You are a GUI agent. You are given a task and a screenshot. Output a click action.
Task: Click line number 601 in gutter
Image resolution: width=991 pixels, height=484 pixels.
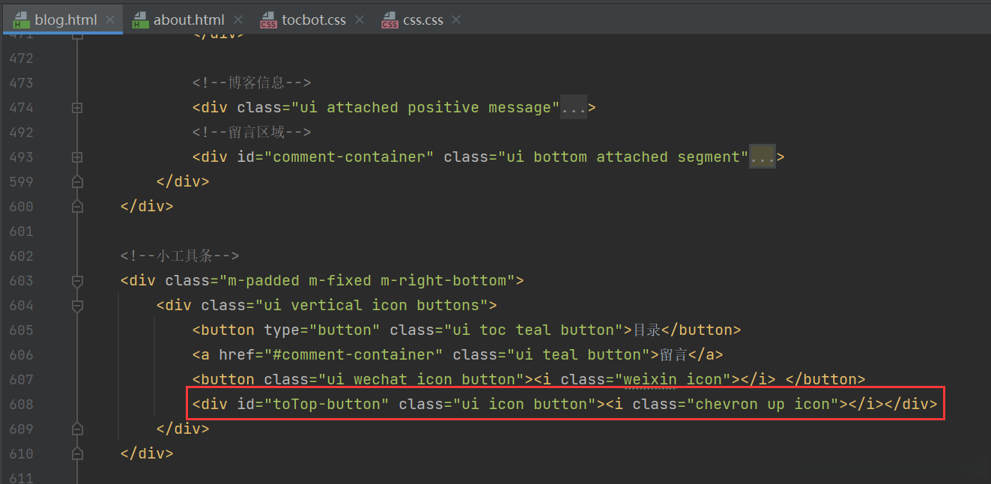(x=21, y=232)
